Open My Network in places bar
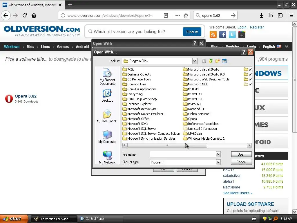Viewport: 297px width, 223px height. pyautogui.click(x=107, y=157)
